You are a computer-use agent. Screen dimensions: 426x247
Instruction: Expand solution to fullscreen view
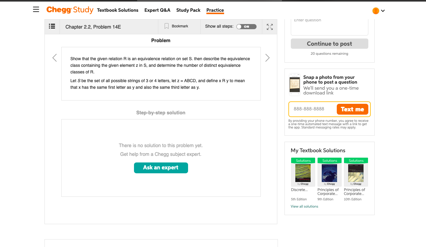tap(270, 27)
